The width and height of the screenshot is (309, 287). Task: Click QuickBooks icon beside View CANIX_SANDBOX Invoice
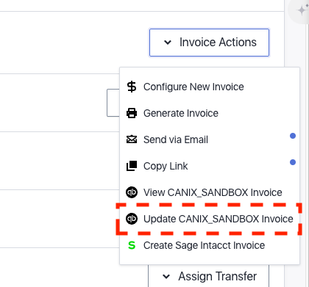132,192
